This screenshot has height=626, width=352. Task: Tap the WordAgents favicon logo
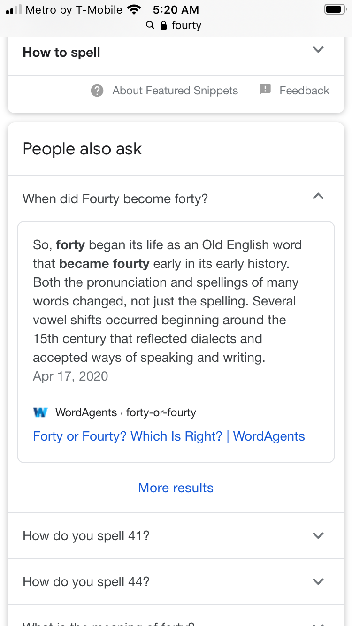pos(41,412)
